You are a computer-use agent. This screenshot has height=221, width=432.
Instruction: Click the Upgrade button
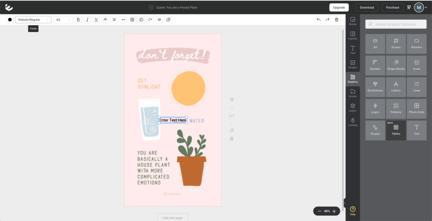tap(339, 7)
